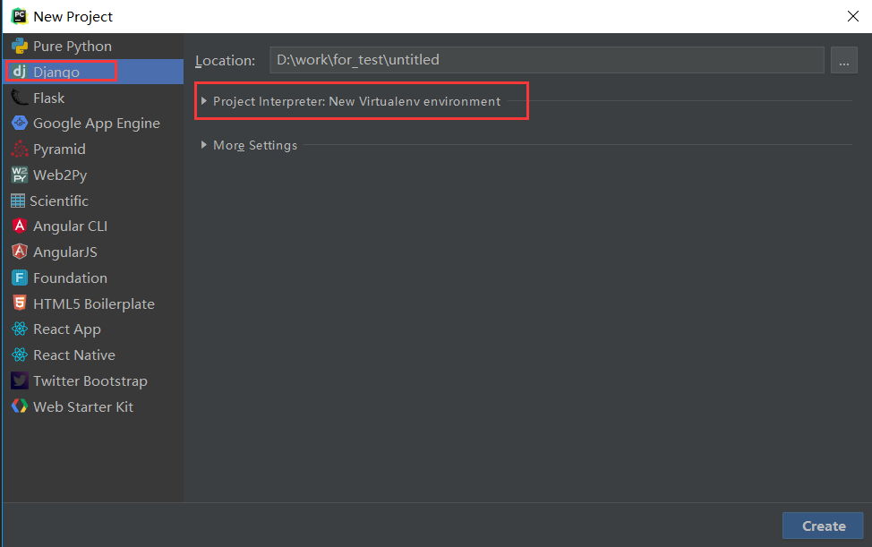
Task: Select React Native project type
Action: pos(73,355)
